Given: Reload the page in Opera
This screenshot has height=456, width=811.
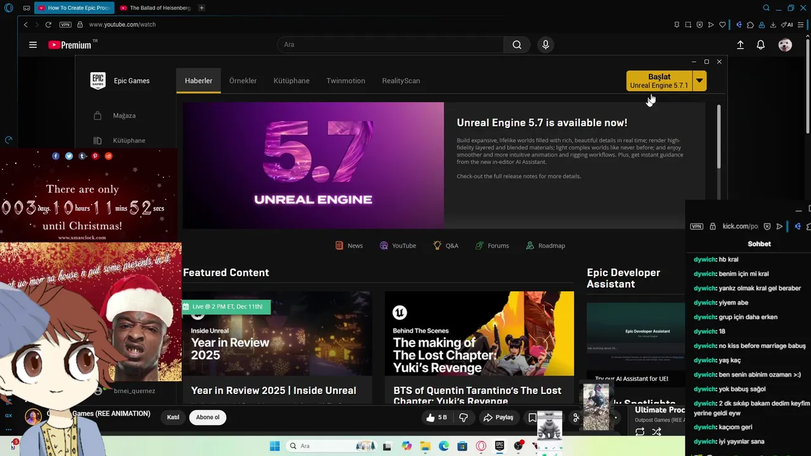Looking at the screenshot, I should [x=48, y=25].
